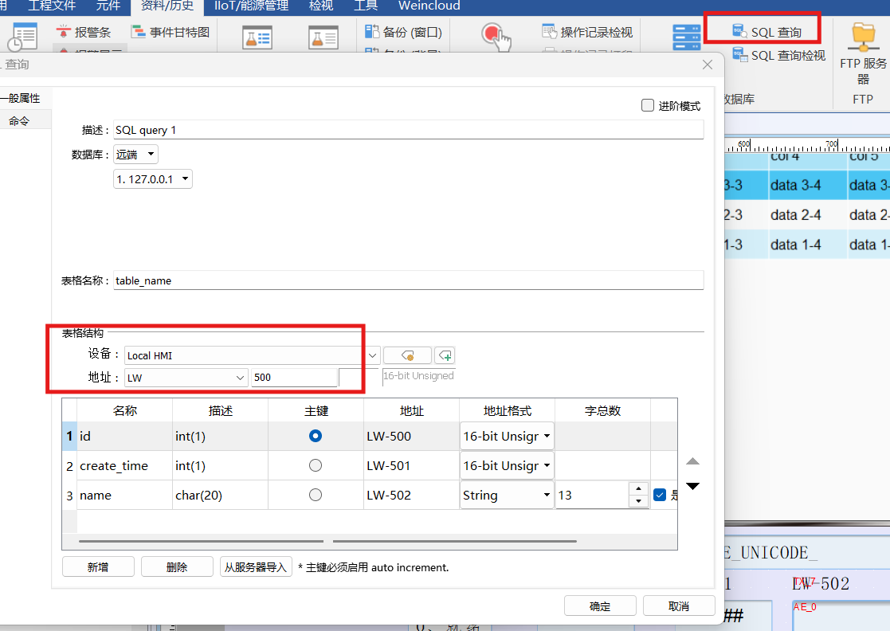The height and width of the screenshot is (631, 890).
Task: Click the add address tag icon
Action: click(445, 356)
